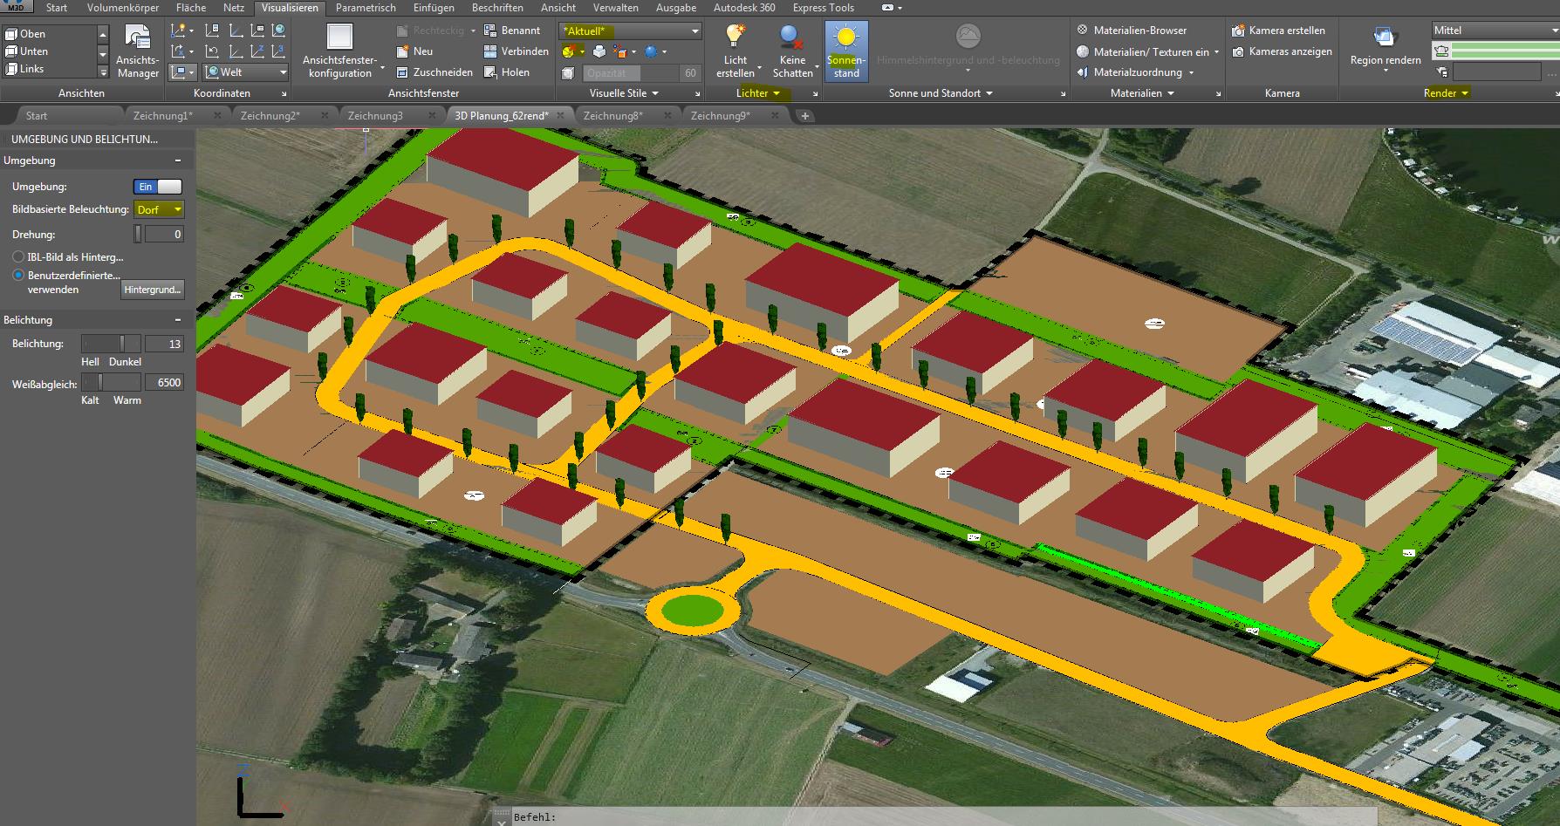
Task: Open the Einfügen ribbon tab
Action: 434,8
